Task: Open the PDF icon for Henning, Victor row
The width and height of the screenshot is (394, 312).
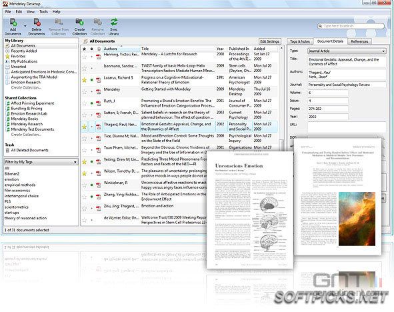Action: pyautogui.click(x=99, y=57)
